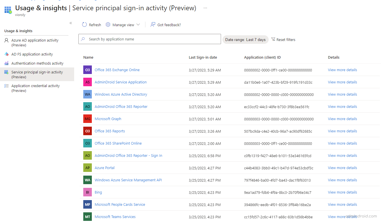Click the Reset filters funnel icon
The width and height of the screenshot is (381, 222).
point(273,40)
